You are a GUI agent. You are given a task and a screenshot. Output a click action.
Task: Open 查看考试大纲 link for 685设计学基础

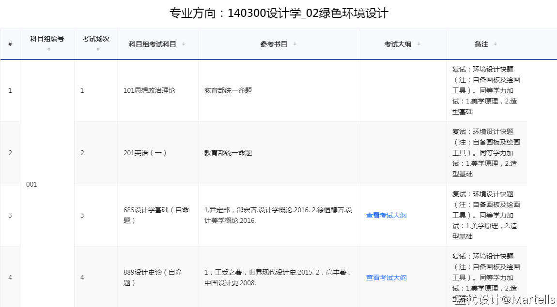pyautogui.click(x=386, y=215)
